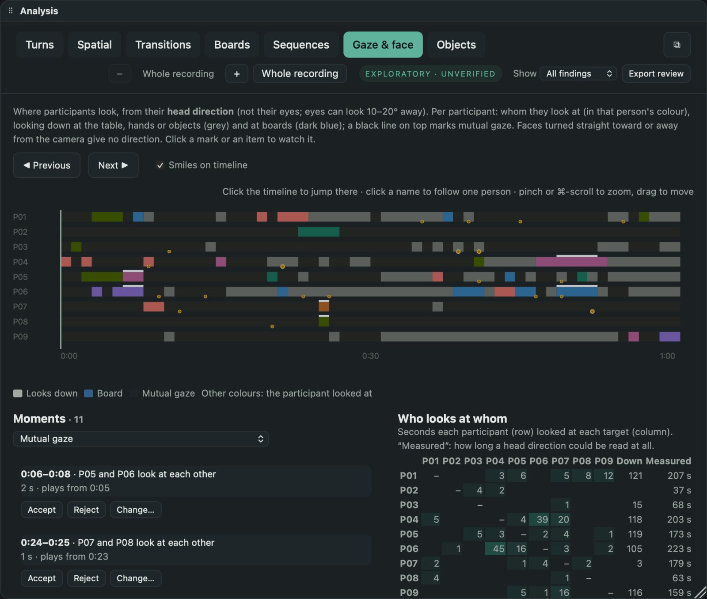This screenshot has height=599, width=707.
Task: Click the EXPLORATORY · UNVERIFIED badge
Action: (x=430, y=74)
